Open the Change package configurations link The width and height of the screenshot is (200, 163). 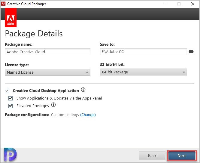[x=88, y=115]
